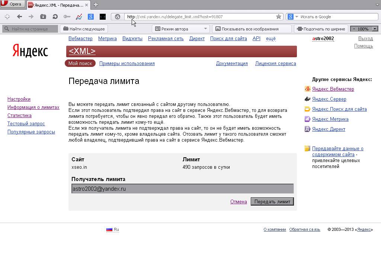This screenshot has width=381, height=268.
Task: Go forward with the right arrow
Action: tap(31, 17)
